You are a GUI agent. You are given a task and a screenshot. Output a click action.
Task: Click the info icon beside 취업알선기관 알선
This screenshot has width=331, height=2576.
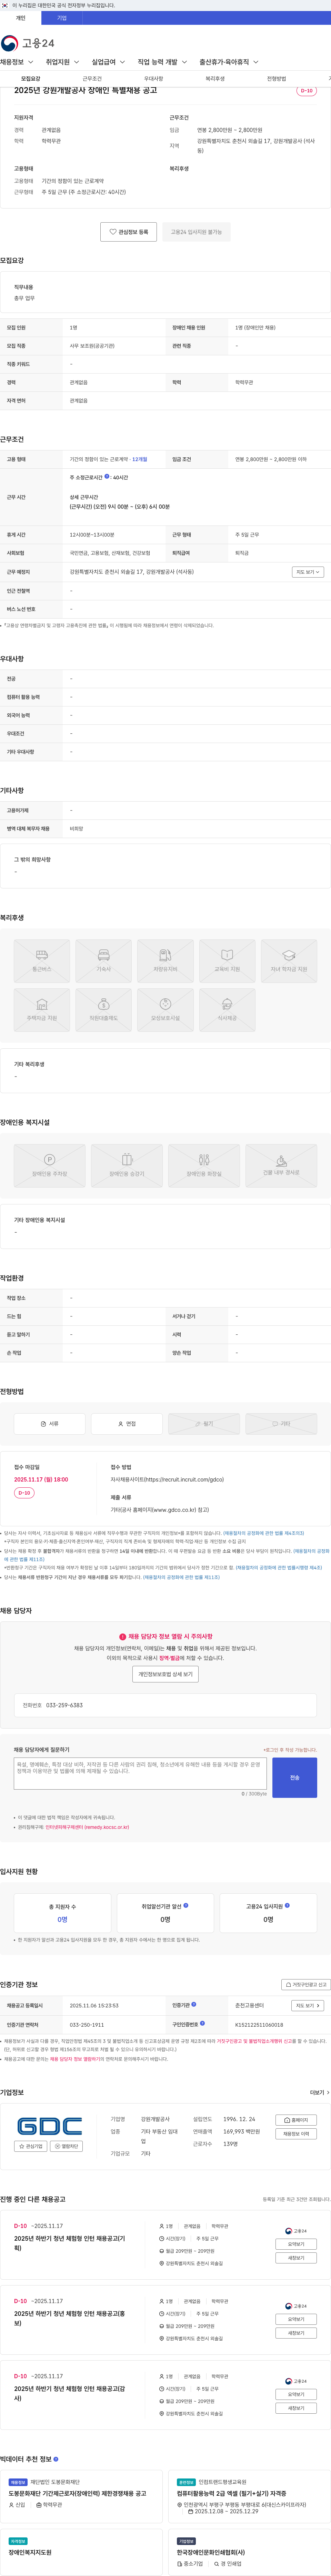coord(186,1905)
